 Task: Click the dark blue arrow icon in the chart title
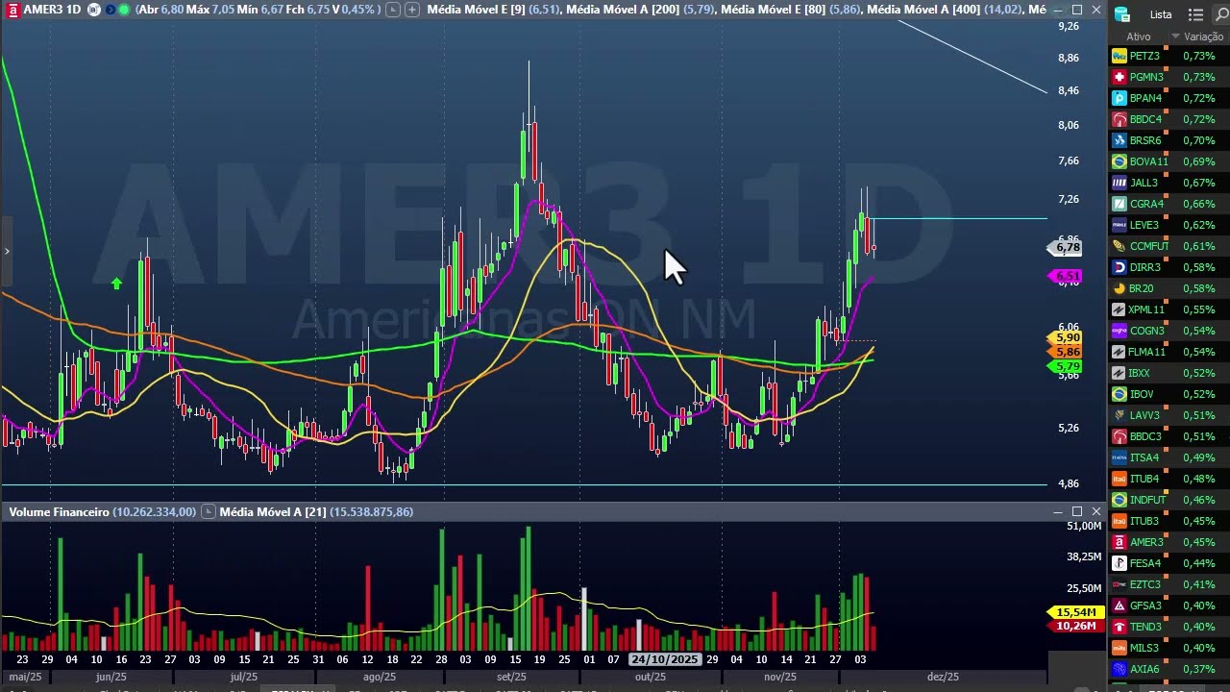(x=110, y=10)
